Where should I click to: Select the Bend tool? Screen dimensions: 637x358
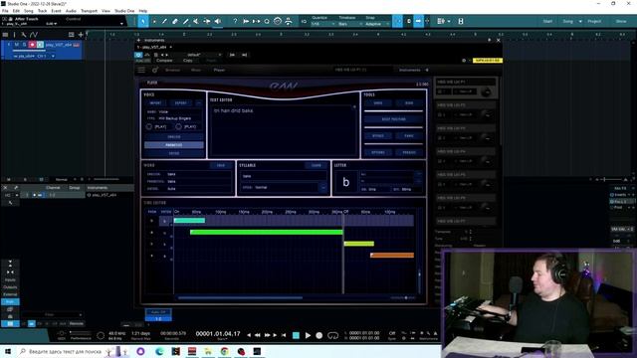pyautogui.click(x=207, y=21)
